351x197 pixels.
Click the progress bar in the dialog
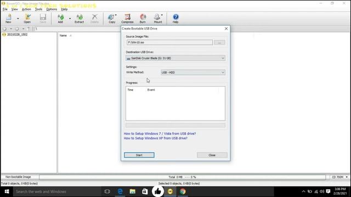pyautogui.click(x=175, y=125)
